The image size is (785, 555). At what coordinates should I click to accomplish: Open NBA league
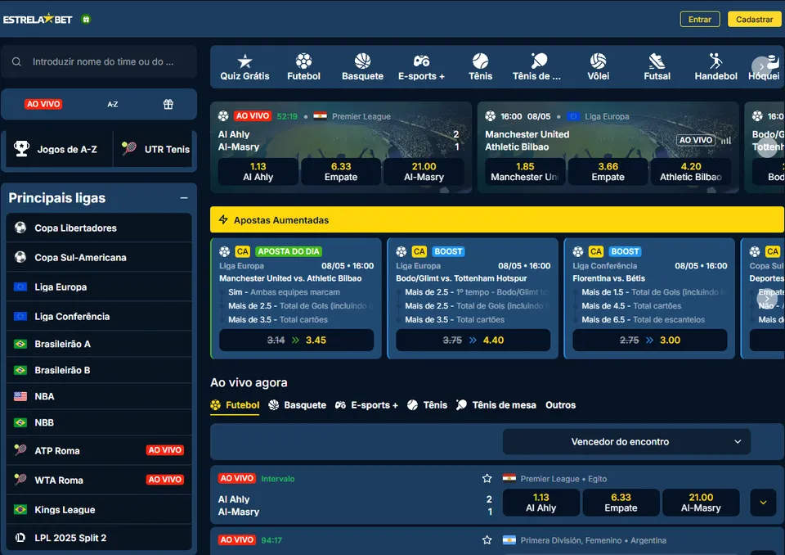pyautogui.click(x=99, y=396)
